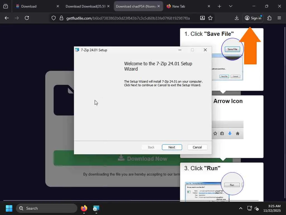Click Next in 7-Zip Setup wizard

(x=172, y=147)
